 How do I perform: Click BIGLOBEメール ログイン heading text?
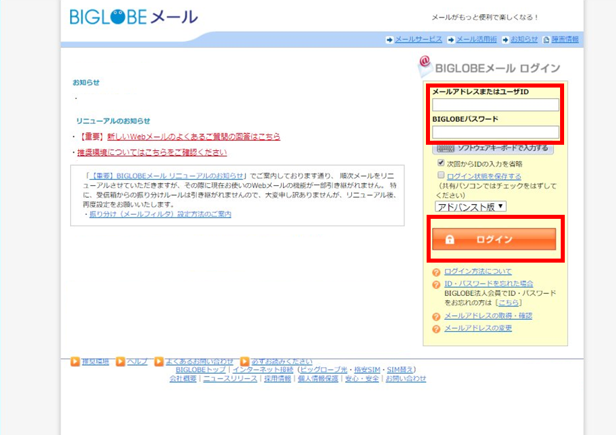[498, 68]
